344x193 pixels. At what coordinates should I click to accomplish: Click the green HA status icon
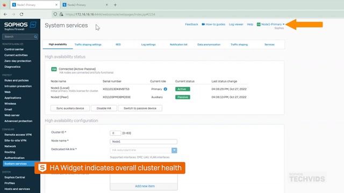[54, 69]
